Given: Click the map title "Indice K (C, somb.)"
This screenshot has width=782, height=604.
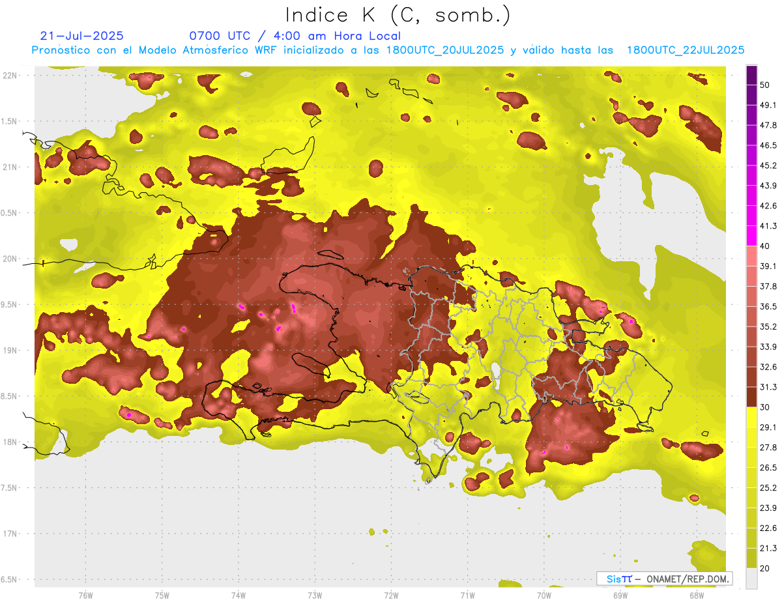Looking at the screenshot, I should [x=398, y=15].
